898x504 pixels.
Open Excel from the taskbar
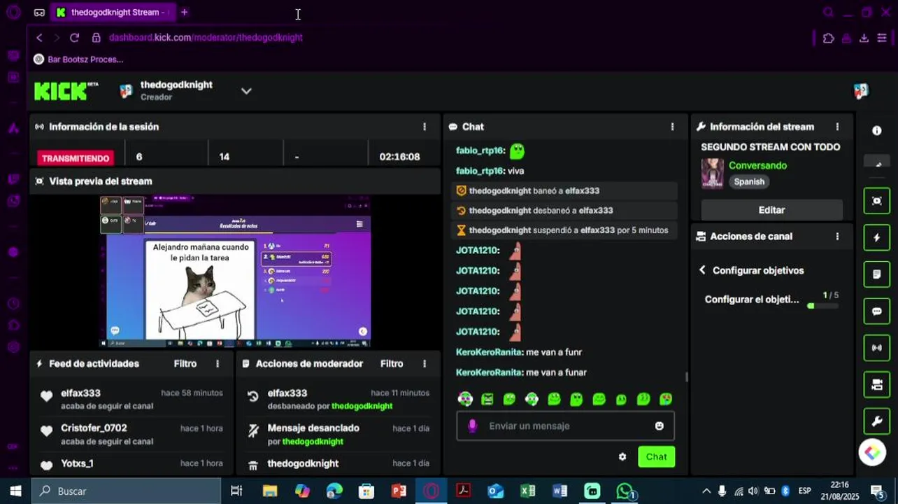pos(528,491)
